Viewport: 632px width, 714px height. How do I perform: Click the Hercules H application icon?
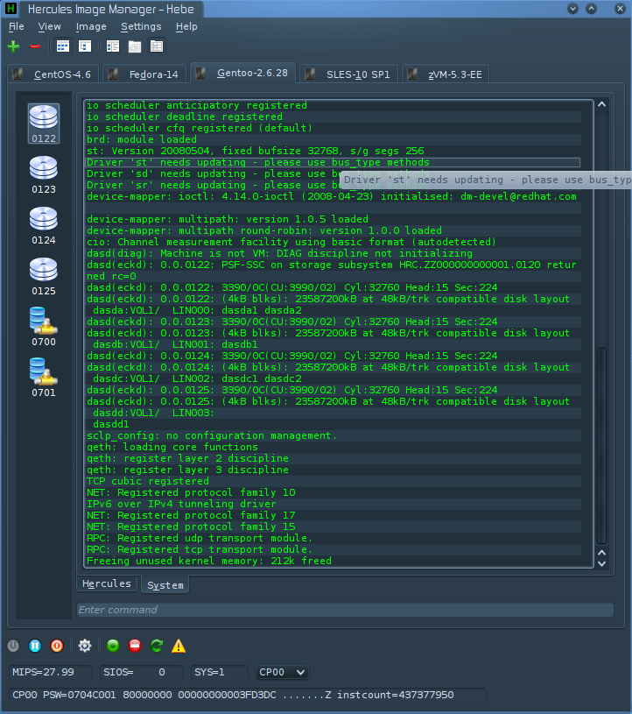click(11, 9)
